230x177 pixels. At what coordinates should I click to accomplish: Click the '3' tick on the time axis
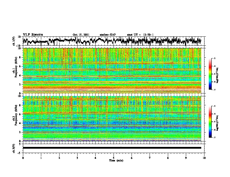click(77, 158)
